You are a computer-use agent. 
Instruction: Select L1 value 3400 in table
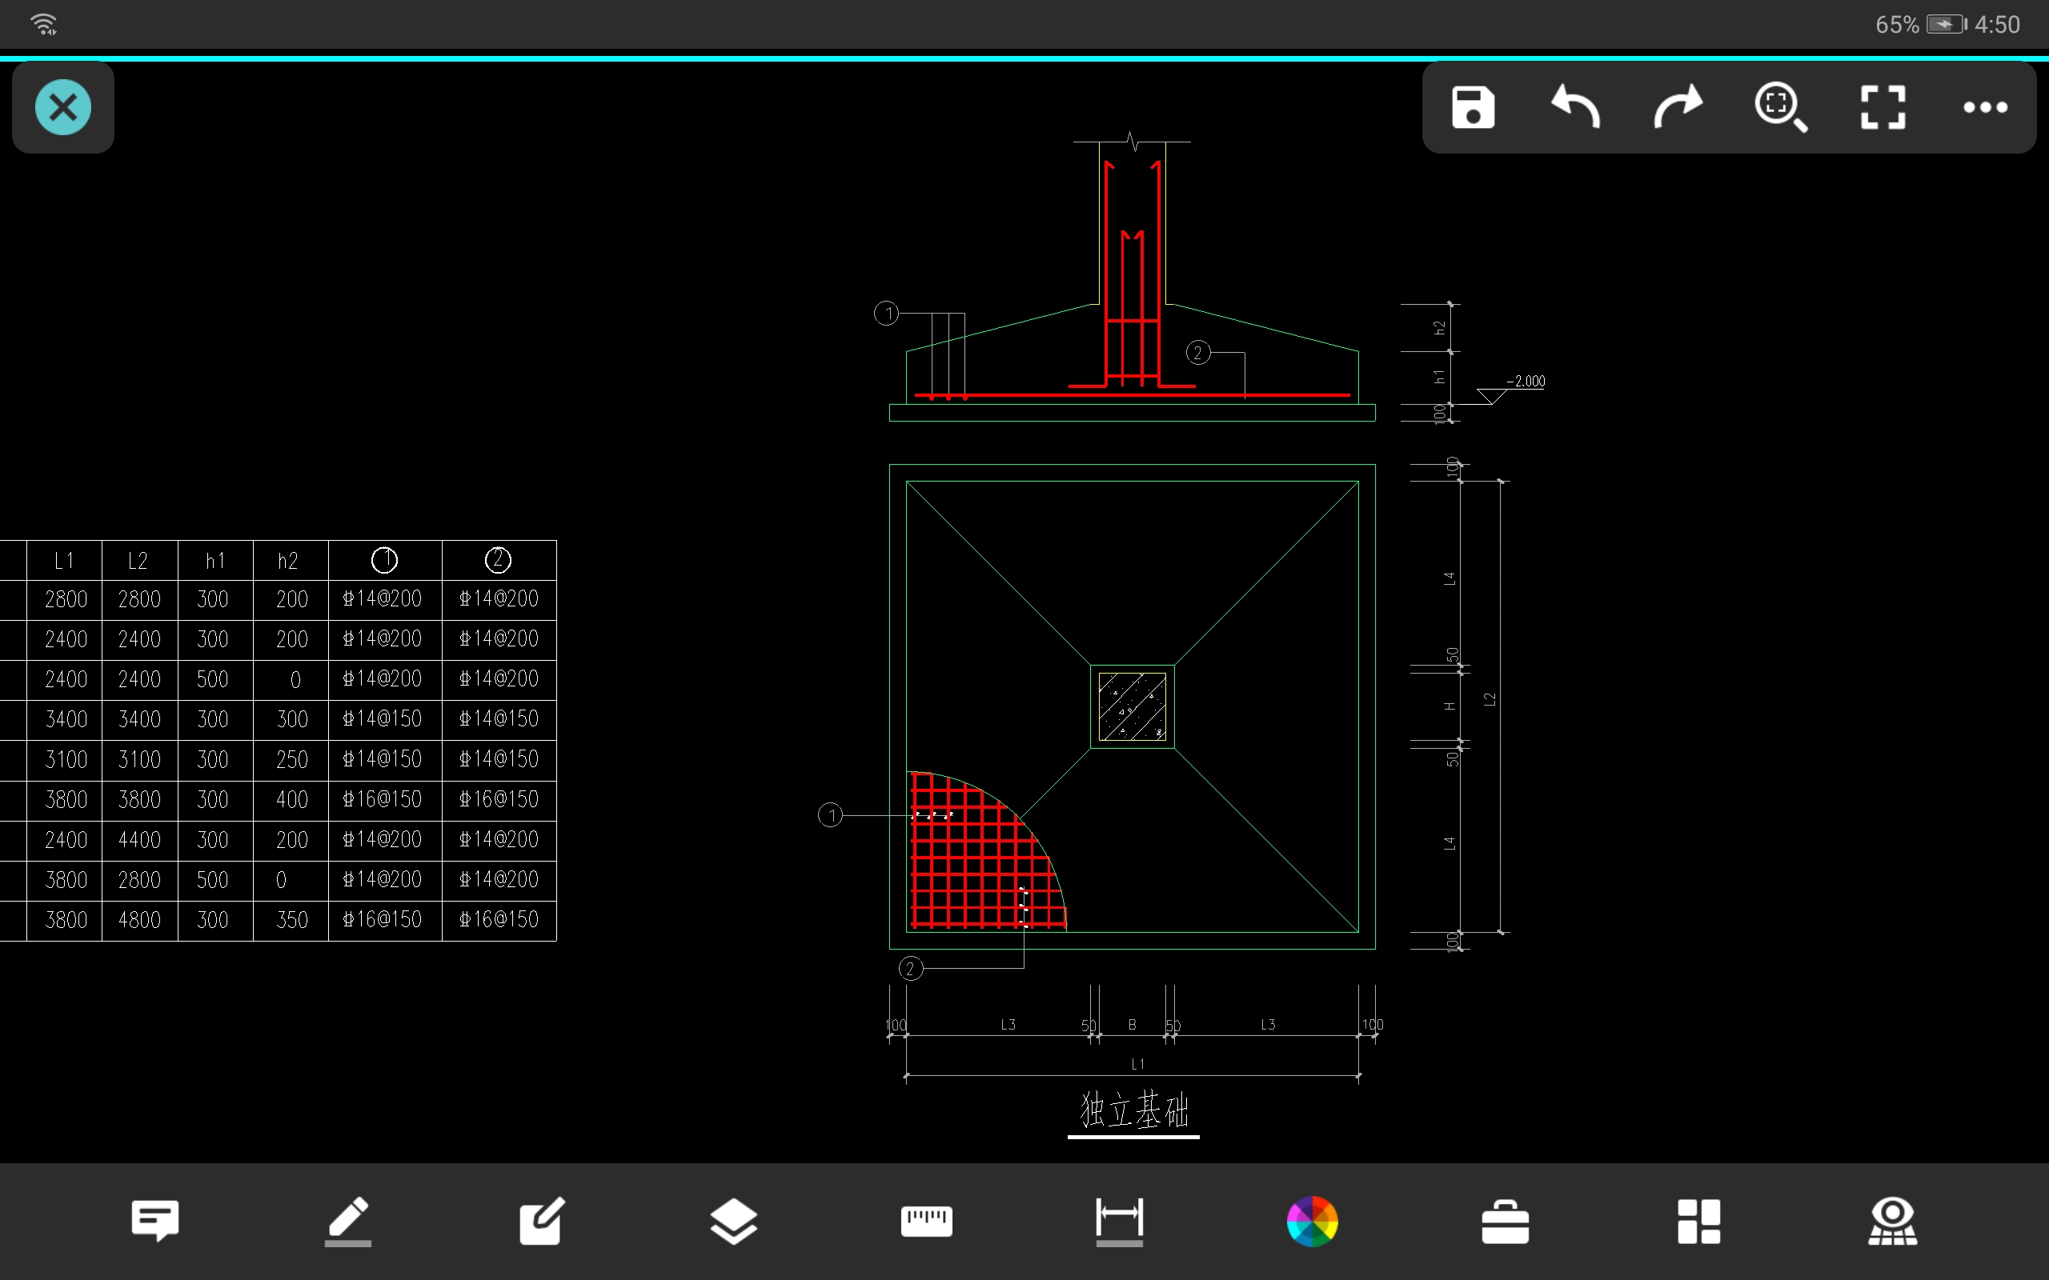[x=66, y=719]
